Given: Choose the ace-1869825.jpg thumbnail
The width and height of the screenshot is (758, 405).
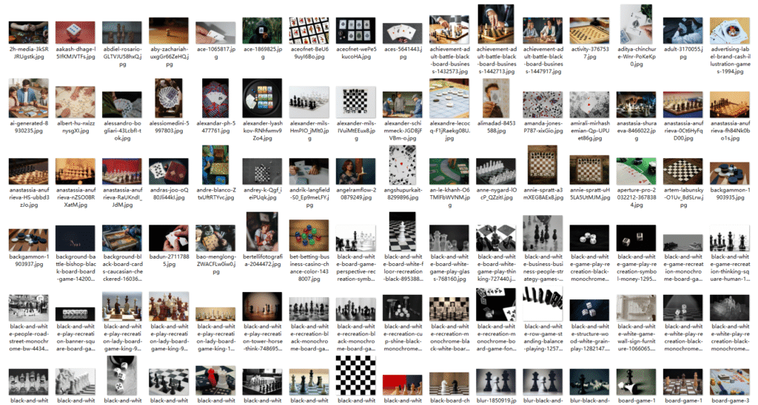Looking at the screenshot, I should tap(263, 31).
